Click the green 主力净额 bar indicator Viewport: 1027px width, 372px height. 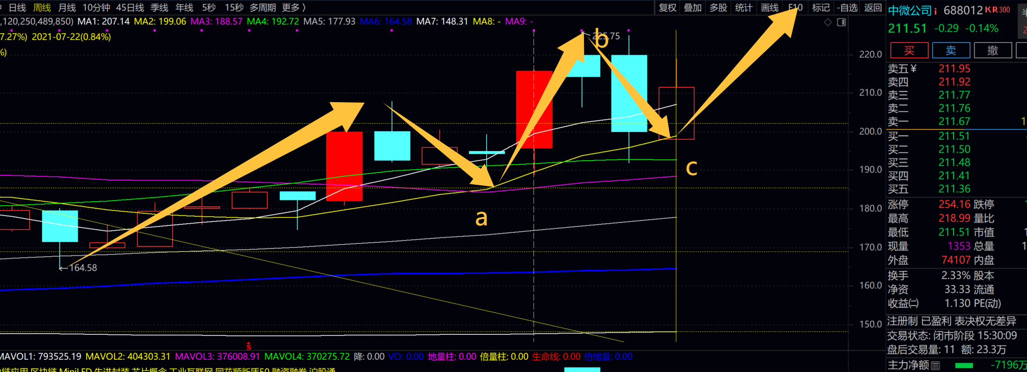(963, 365)
